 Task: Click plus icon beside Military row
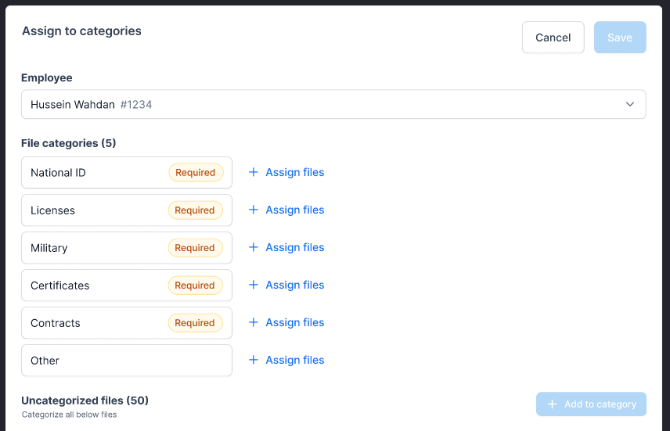[x=253, y=247]
